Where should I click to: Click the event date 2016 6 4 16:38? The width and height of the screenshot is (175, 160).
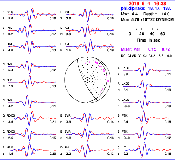click(147, 4)
